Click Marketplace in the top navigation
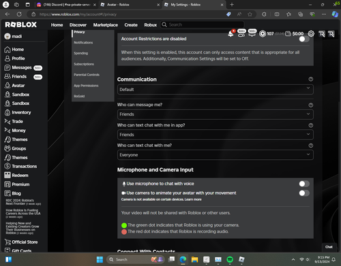 click(106, 25)
